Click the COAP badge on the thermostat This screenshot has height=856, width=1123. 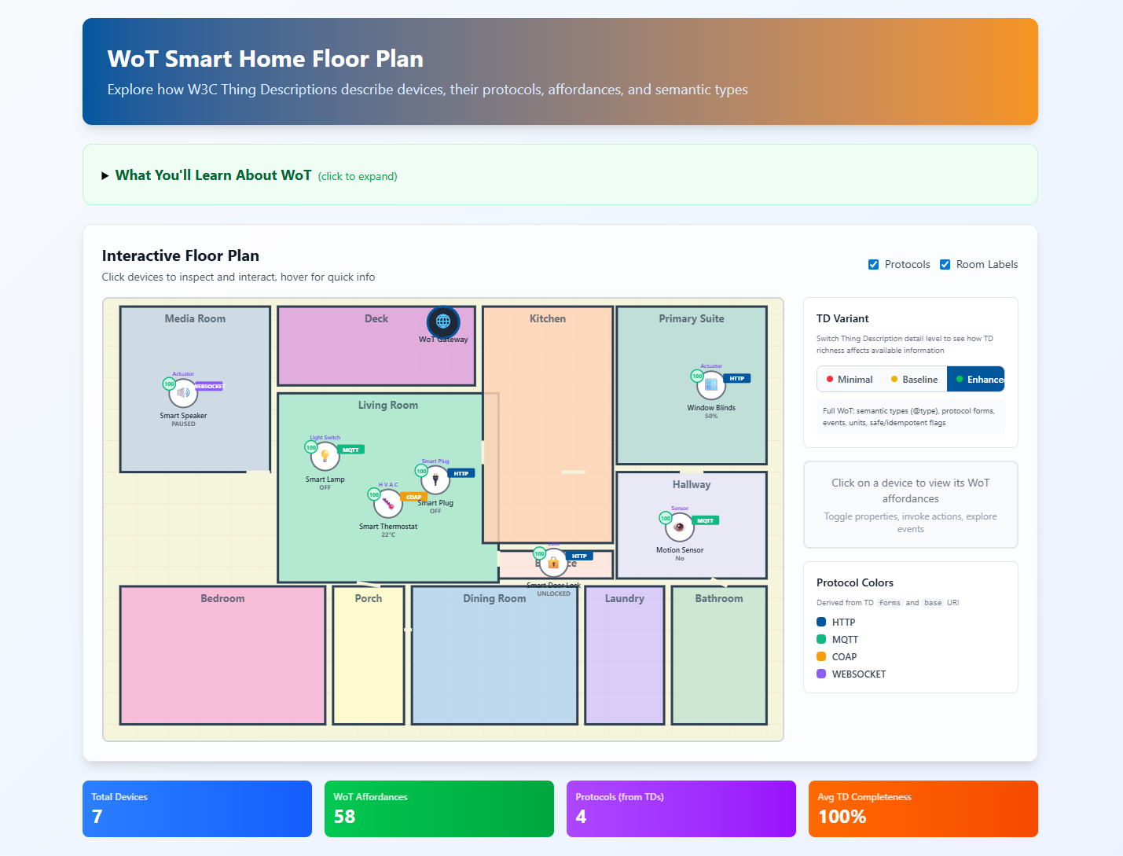tap(413, 497)
